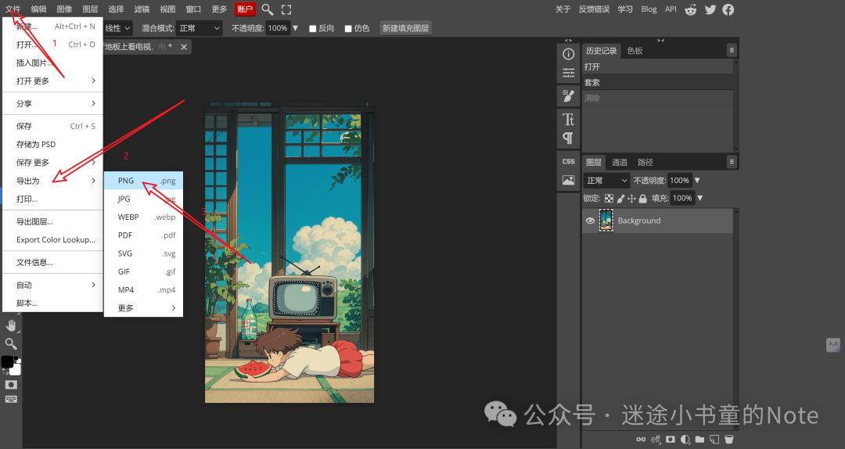Open the image preview panel icon
Image resolution: width=845 pixels, height=449 pixels.
(x=568, y=180)
